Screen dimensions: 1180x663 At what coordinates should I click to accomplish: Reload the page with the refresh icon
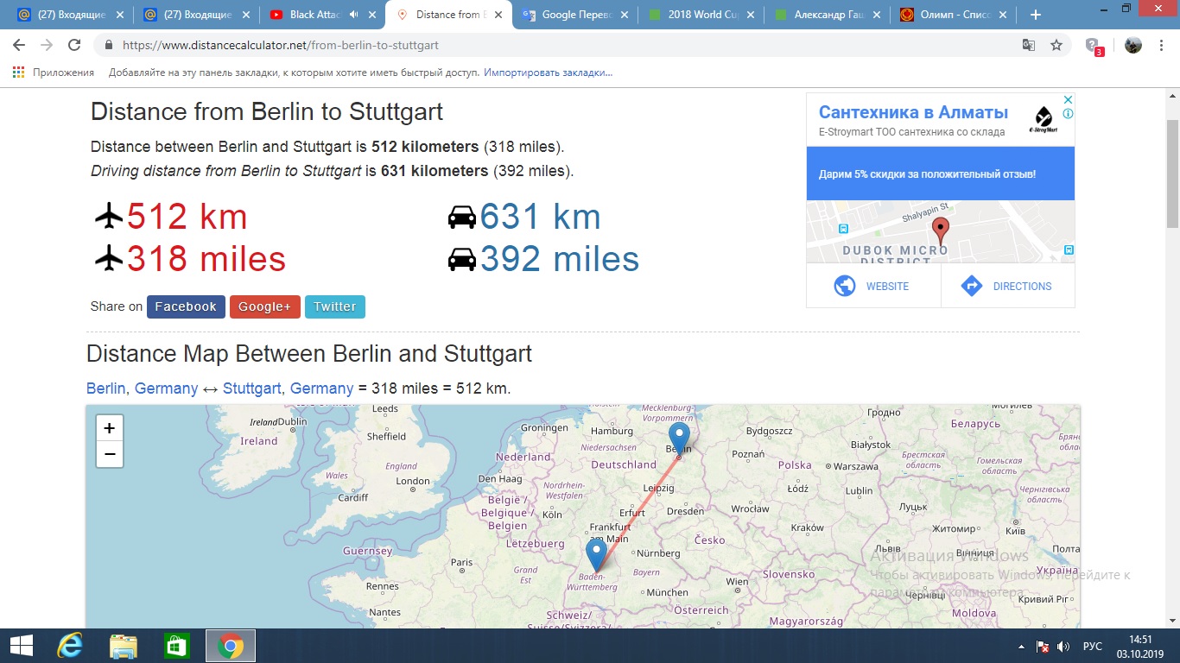[x=74, y=45]
